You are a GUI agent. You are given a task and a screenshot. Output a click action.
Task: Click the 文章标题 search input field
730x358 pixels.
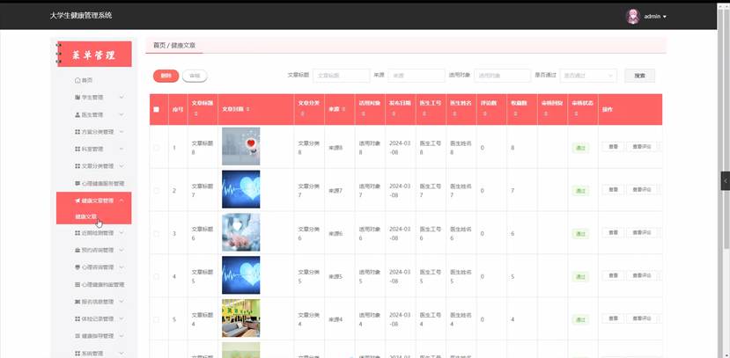pos(342,76)
